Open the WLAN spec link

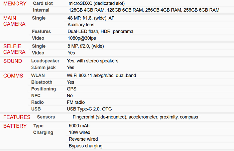click(38, 75)
